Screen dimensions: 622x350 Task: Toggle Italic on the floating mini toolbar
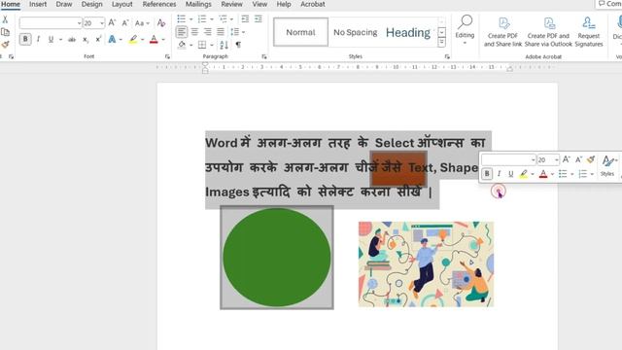tap(499, 174)
